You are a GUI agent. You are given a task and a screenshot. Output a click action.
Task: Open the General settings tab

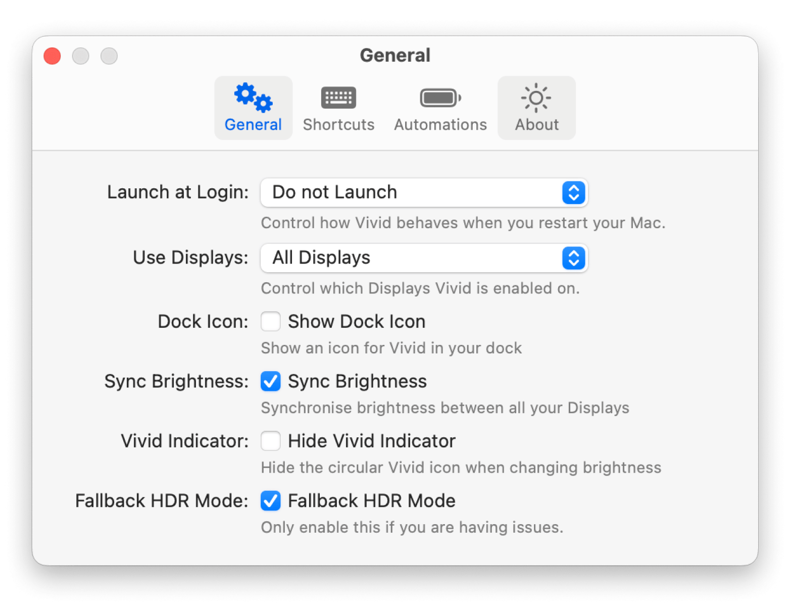tap(253, 108)
